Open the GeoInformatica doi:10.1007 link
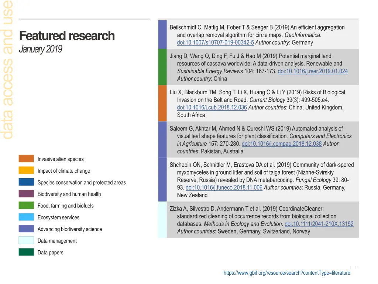 pyautogui.click(x=215, y=43)
